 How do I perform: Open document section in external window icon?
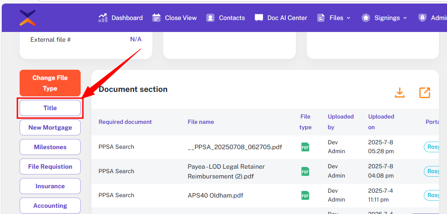click(x=424, y=93)
